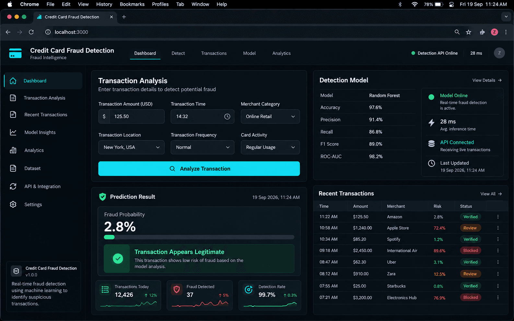Image resolution: width=514 pixels, height=321 pixels.
Task: Click the Analyze Transaction button
Action: click(199, 169)
